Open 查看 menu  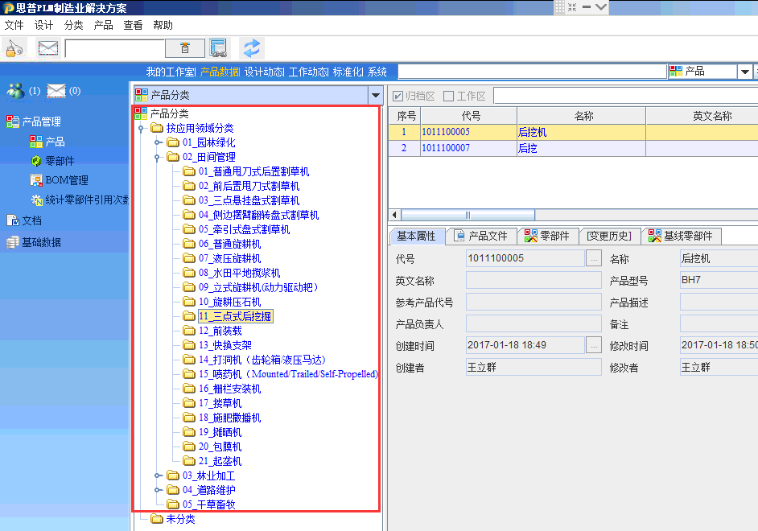point(133,25)
